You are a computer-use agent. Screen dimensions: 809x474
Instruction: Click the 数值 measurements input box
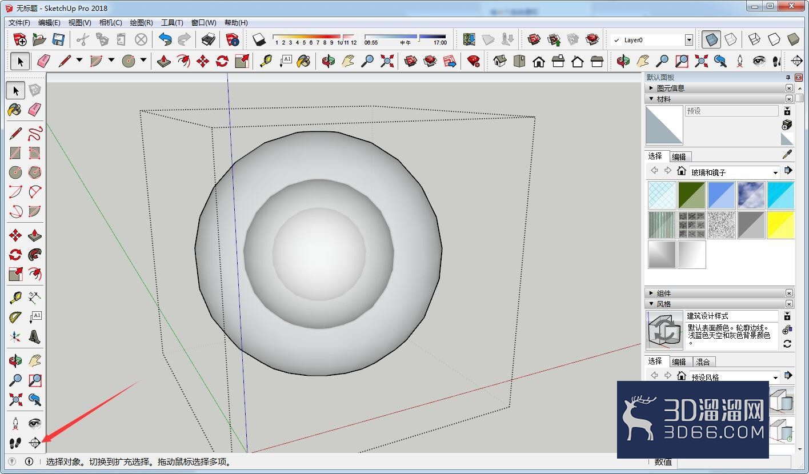[733, 462]
